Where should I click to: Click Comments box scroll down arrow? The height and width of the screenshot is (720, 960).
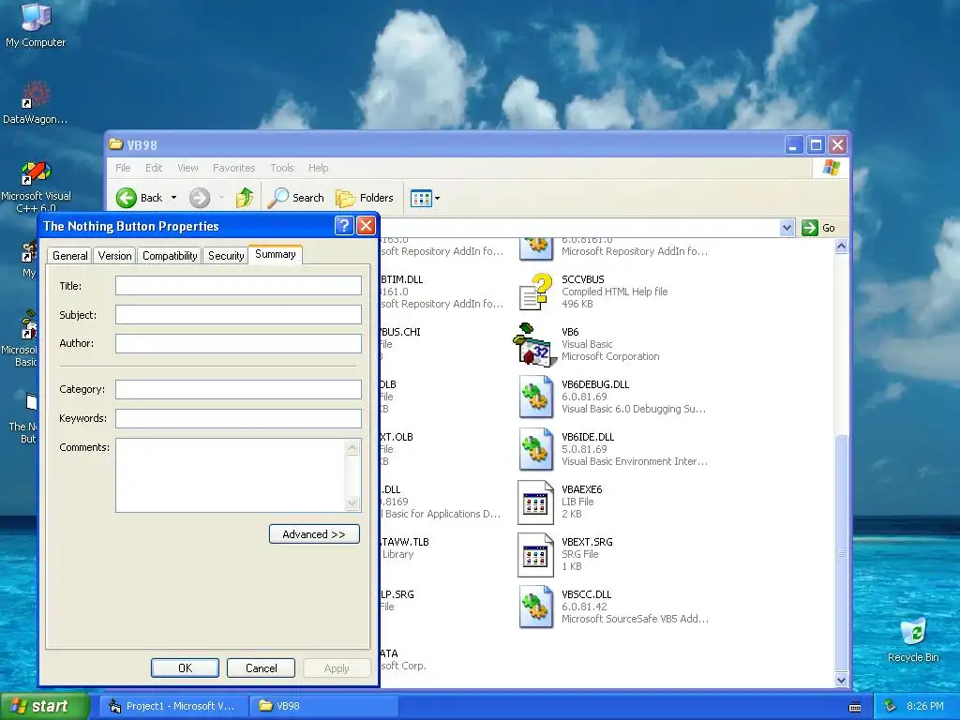click(352, 503)
